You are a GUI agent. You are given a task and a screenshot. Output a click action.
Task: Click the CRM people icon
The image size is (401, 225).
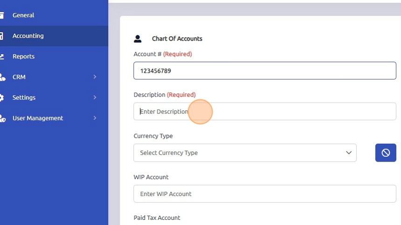pyautogui.click(x=2, y=77)
